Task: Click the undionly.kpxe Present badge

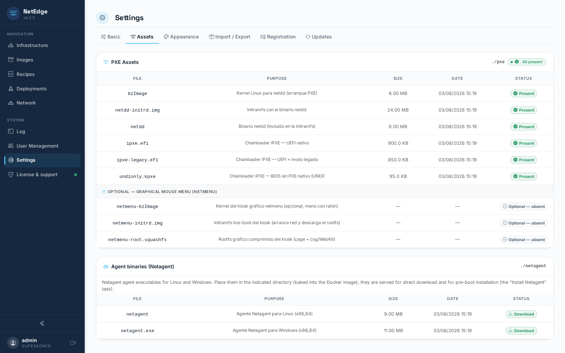Action: pos(524,176)
